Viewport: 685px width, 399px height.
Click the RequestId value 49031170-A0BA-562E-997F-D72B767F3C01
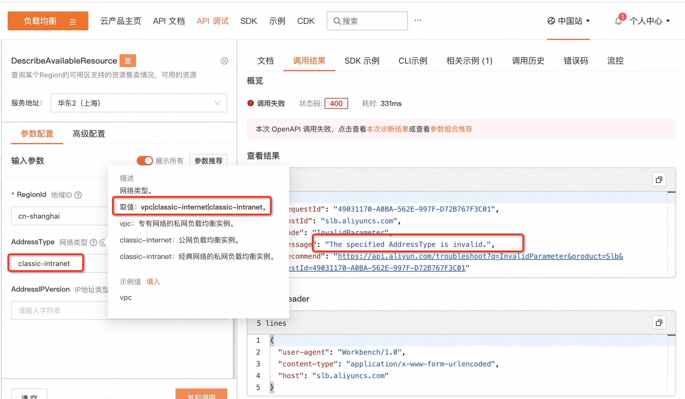point(414,209)
